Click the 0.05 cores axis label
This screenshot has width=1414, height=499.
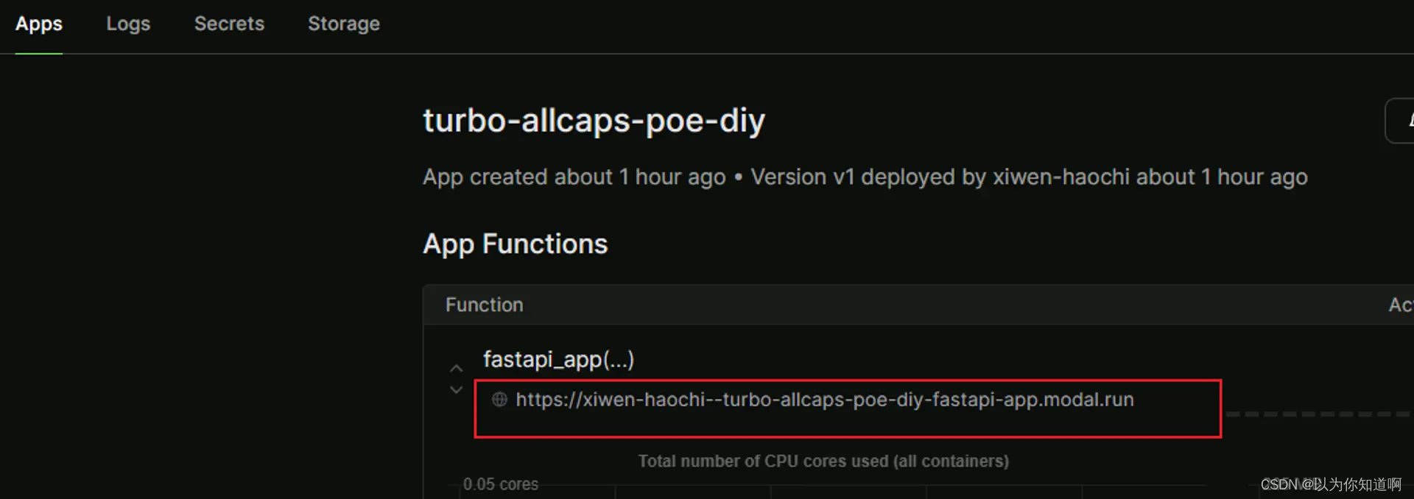pos(501,484)
